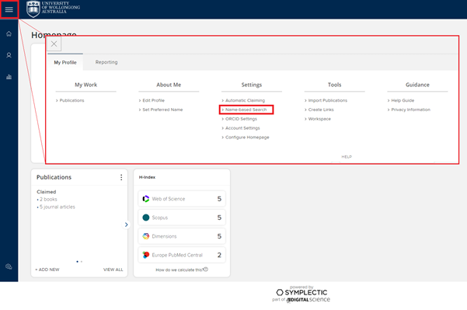Click the My Work column heading
Screen dimensions: 467x310
tap(85, 85)
